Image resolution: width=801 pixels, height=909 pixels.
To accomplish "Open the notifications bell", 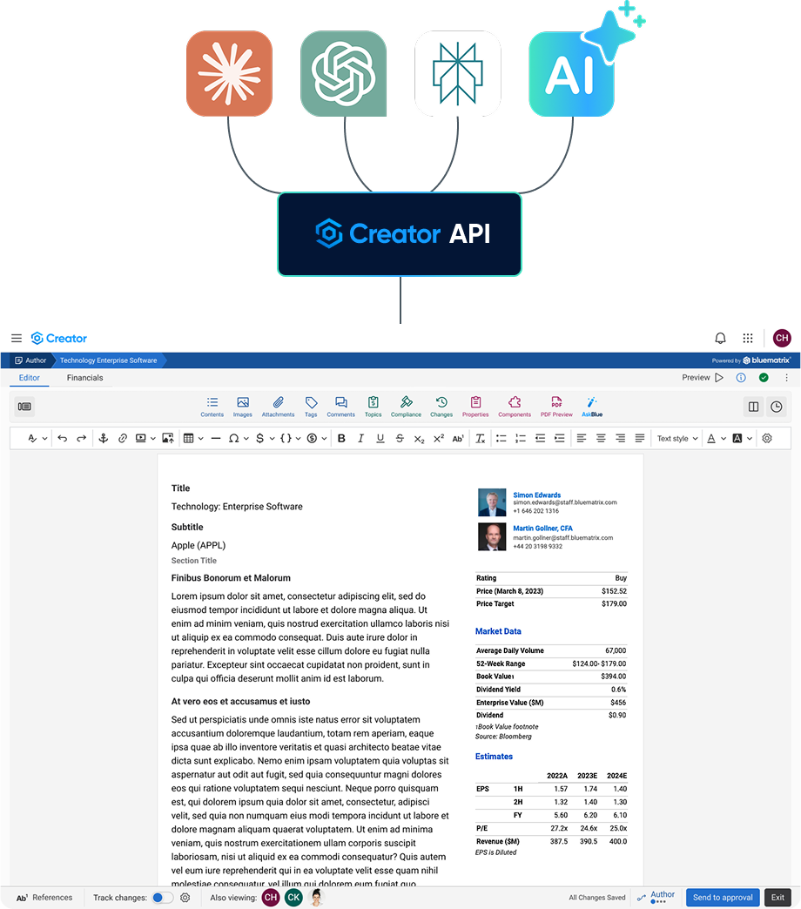I will pyautogui.click(x=720, y=338).
